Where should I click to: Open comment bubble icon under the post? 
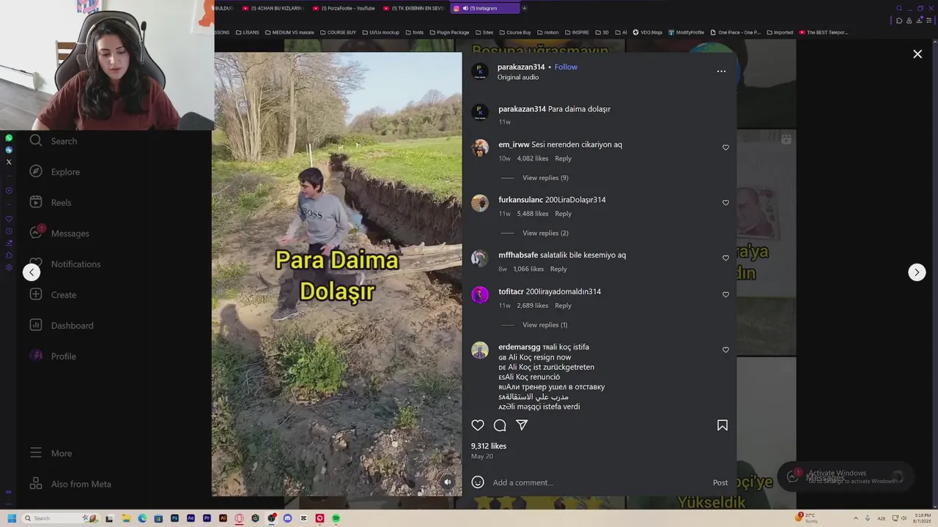[x=500, y=425]
